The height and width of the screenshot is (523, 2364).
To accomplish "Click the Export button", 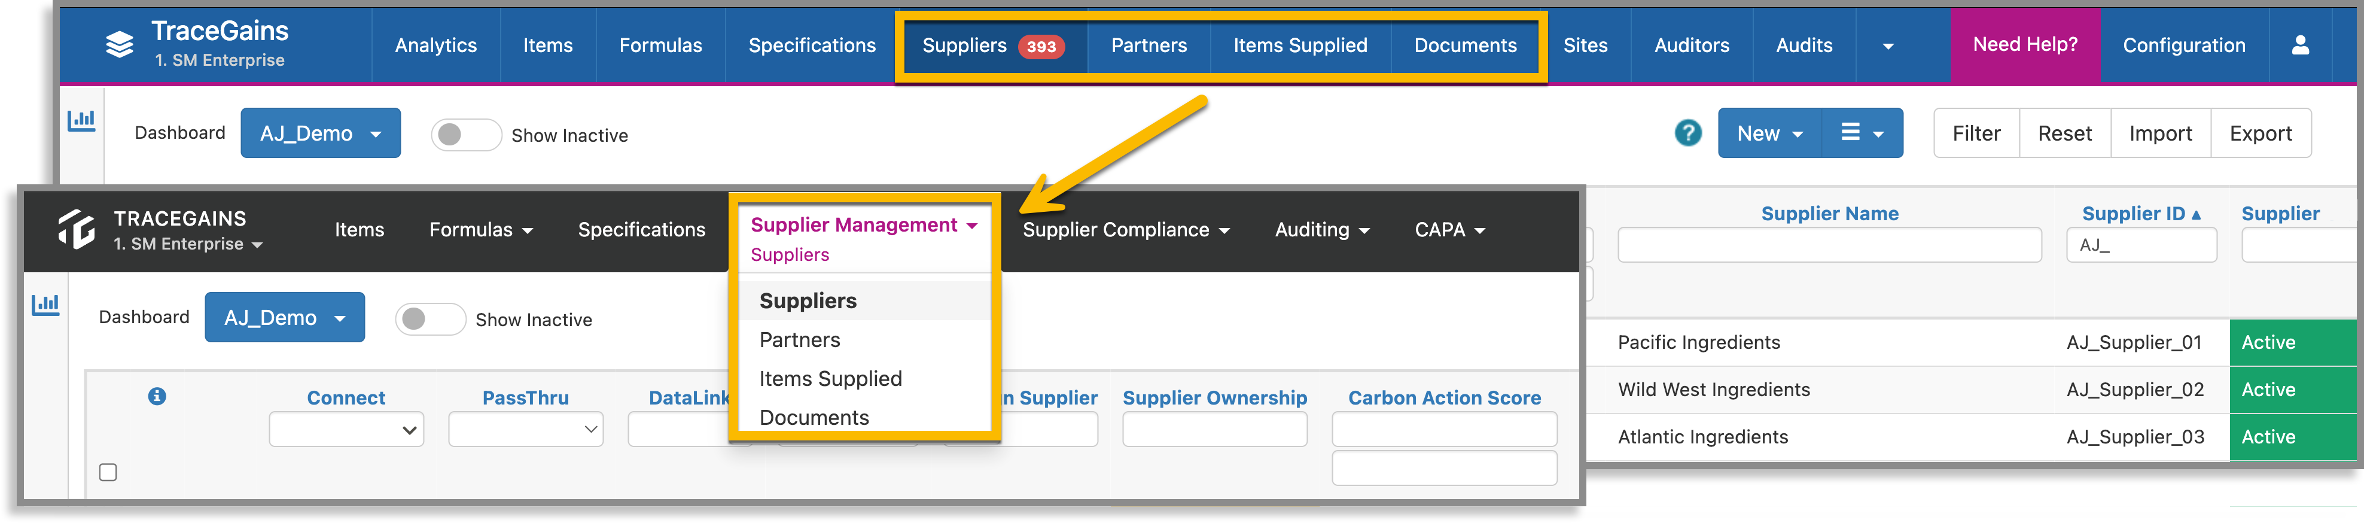I will pyautogui.click(x=2261, y=133).
